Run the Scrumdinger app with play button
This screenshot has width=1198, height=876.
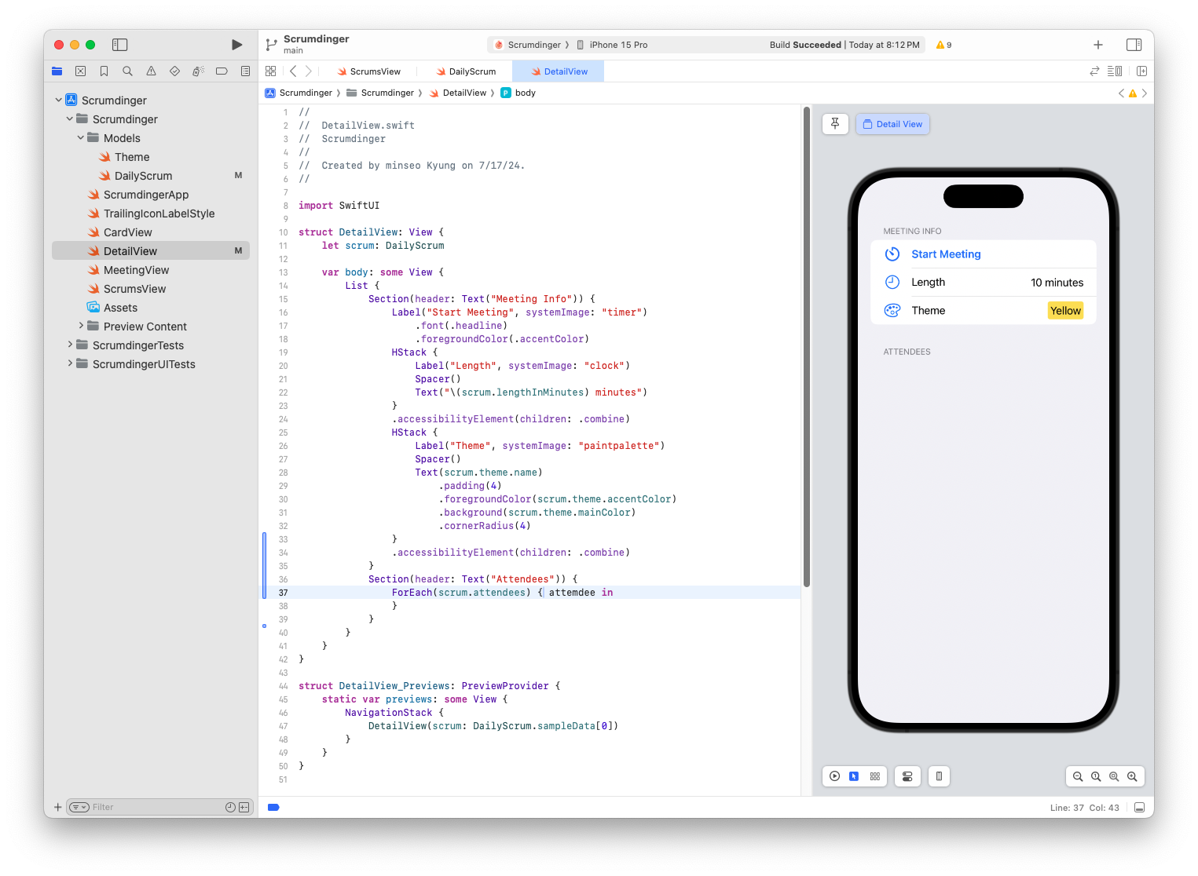point(236,45)
